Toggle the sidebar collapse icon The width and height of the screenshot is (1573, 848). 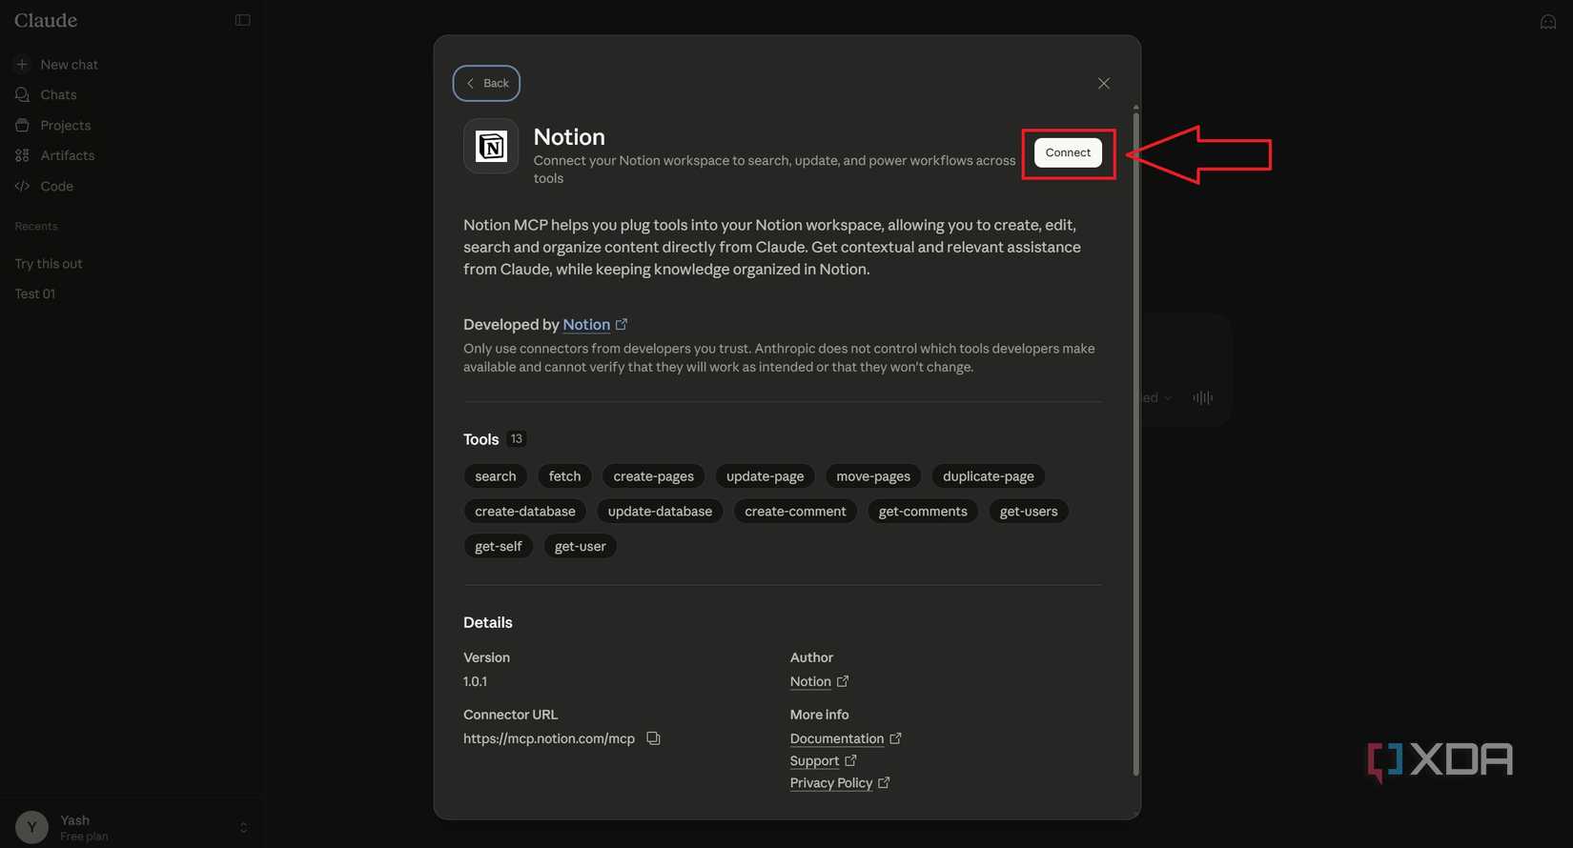[x=243, y=20]
